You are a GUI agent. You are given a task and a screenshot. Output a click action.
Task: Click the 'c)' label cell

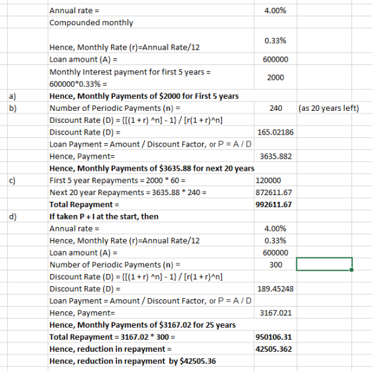pyautogui.click(x=28, y=181)
